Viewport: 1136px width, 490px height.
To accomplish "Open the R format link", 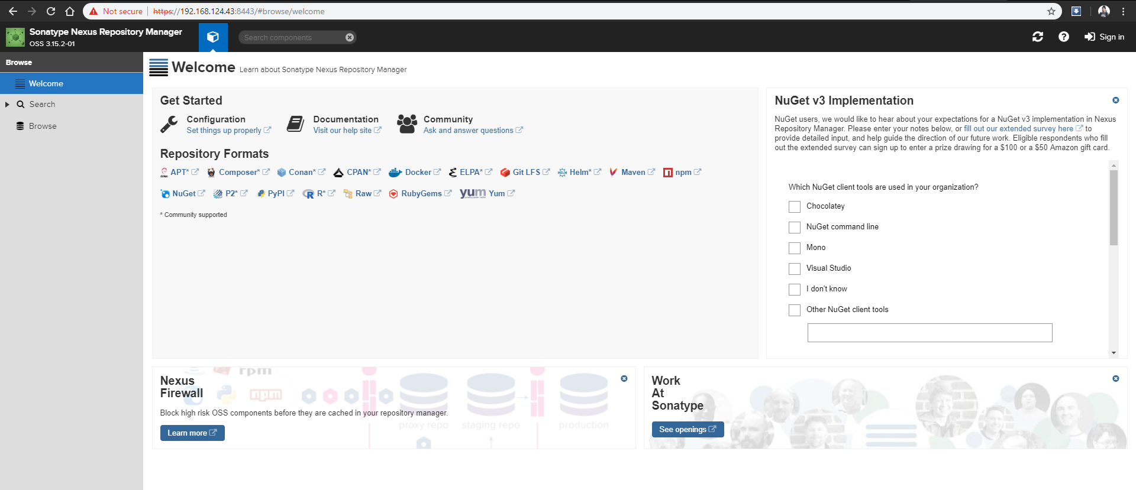I will point(319,193).
